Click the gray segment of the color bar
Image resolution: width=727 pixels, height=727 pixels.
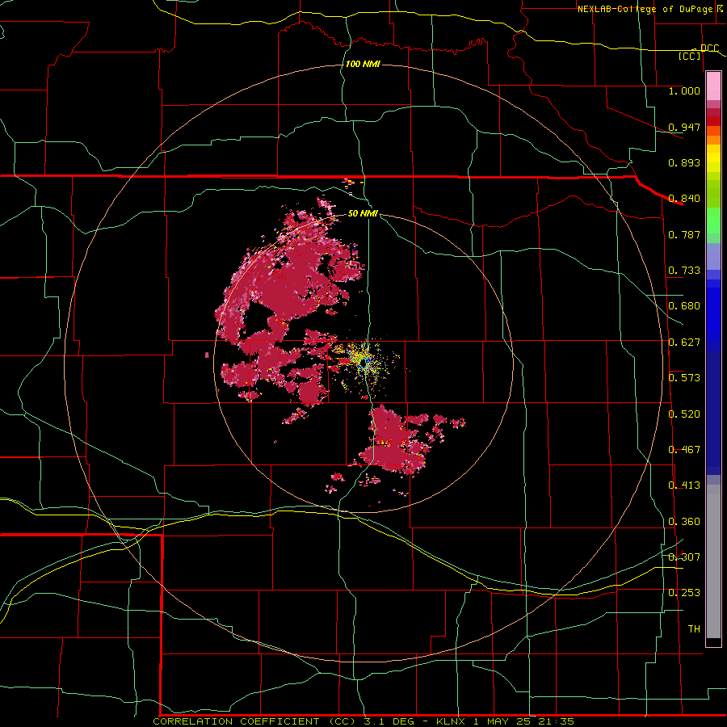713,563
